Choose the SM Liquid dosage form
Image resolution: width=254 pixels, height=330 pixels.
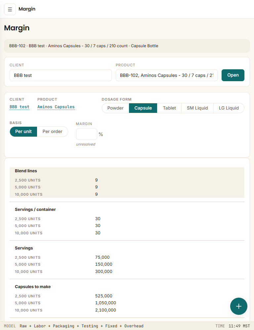(197, 108)
